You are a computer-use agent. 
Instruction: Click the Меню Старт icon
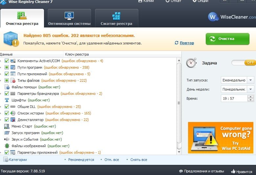click(x=7, y=126)
